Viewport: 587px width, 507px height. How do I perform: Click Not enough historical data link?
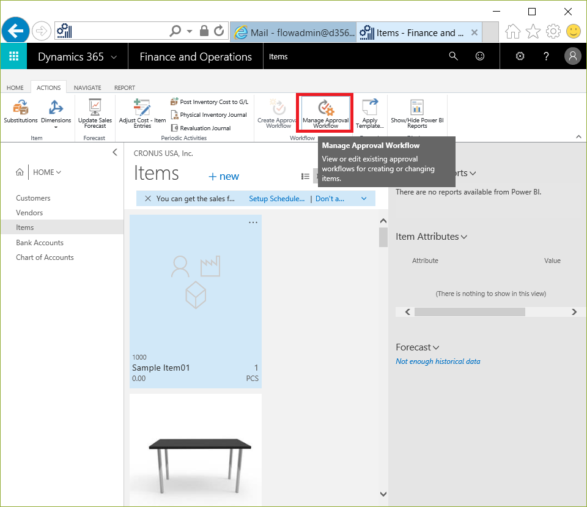[x=438, y=361]
